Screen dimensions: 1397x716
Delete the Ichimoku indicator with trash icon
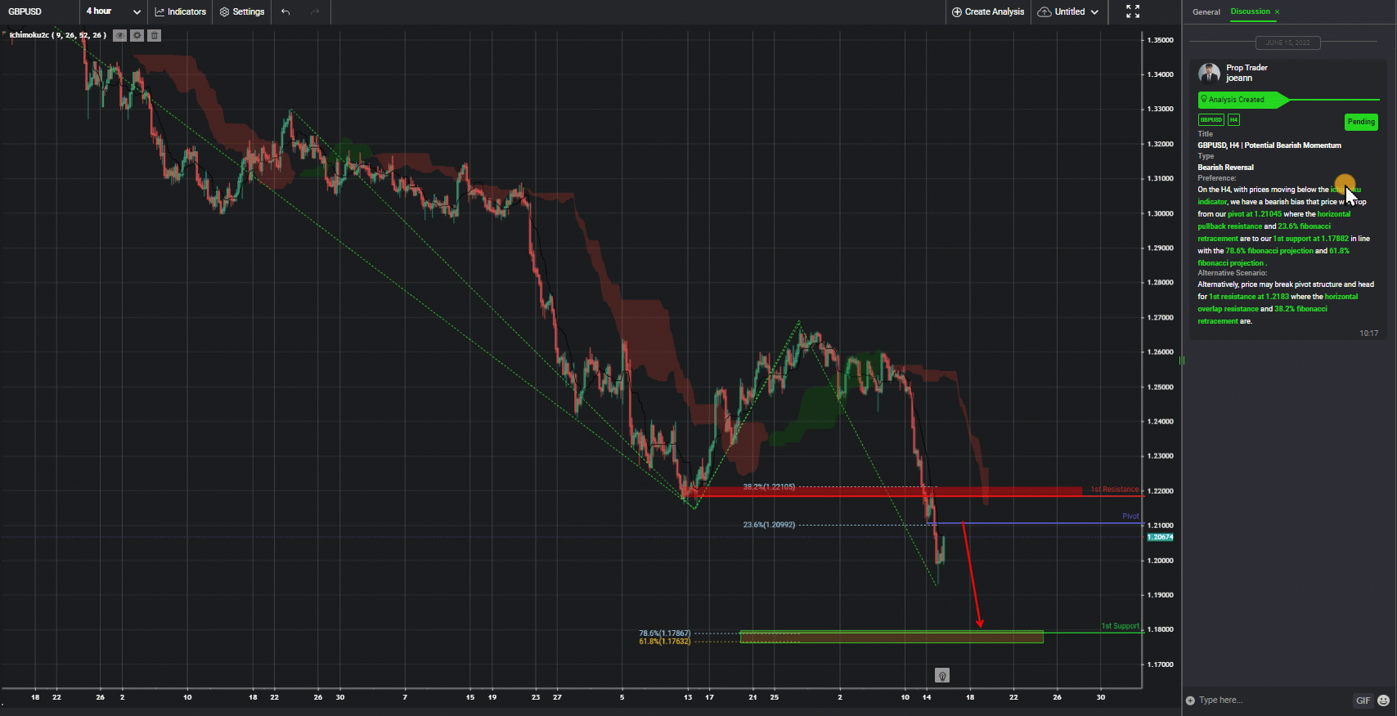coord(155,35)
